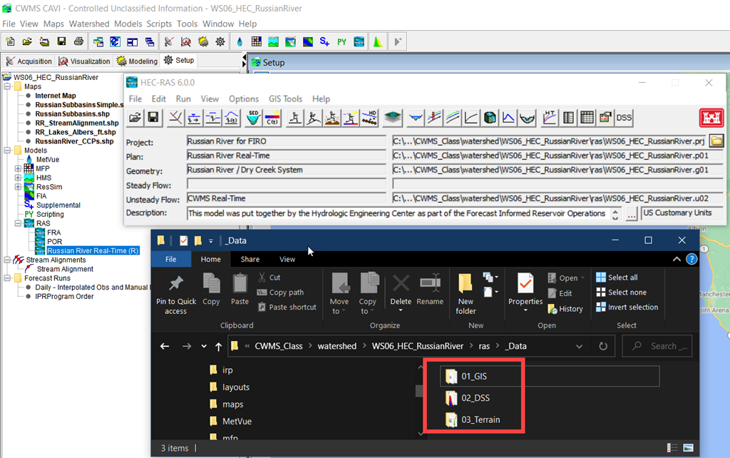
Task: Open GIS Tools menu in HEC-RAS
Action: click(x=285, y=98)
